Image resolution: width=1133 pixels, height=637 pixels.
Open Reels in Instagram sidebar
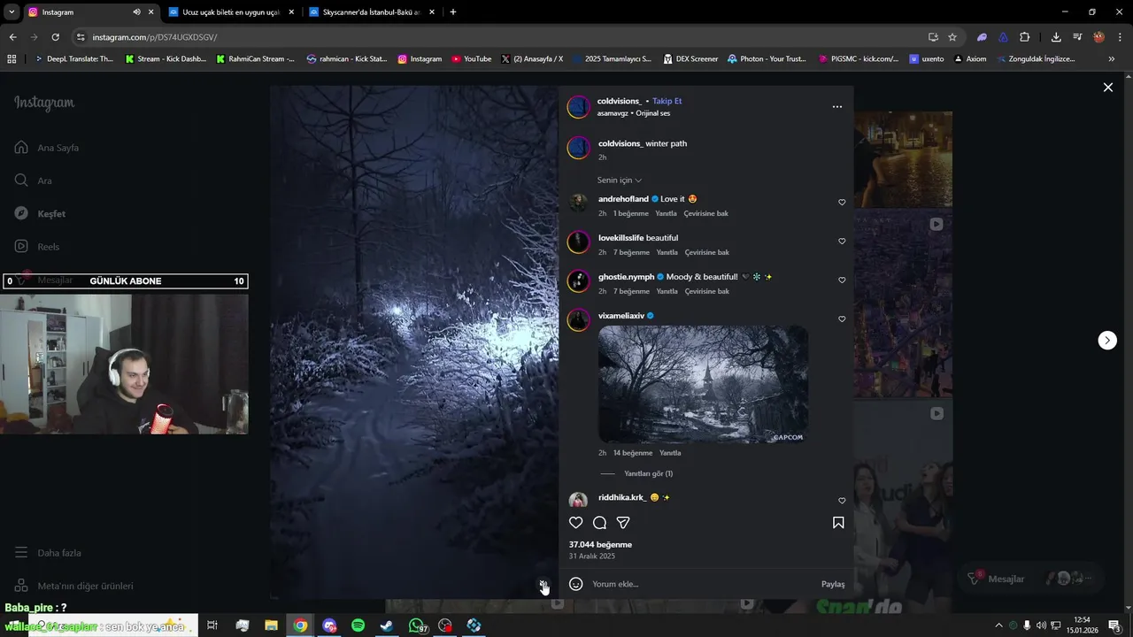click(x=37, y=247)
